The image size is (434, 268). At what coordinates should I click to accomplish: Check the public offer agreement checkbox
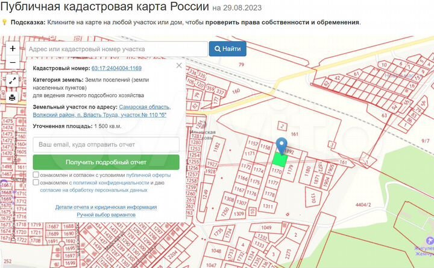point(36,174)
